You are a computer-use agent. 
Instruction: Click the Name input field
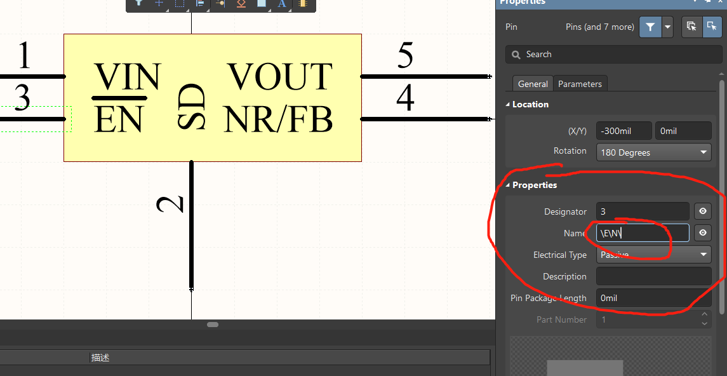pyautogui.click(x=643, y=232)
